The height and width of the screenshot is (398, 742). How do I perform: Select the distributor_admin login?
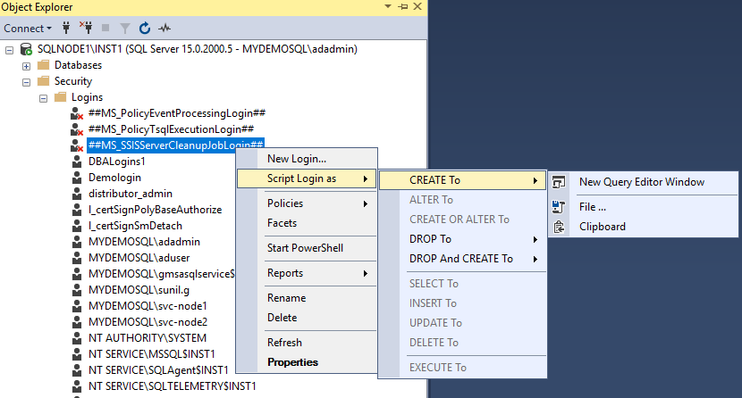(x=131, y=194)
